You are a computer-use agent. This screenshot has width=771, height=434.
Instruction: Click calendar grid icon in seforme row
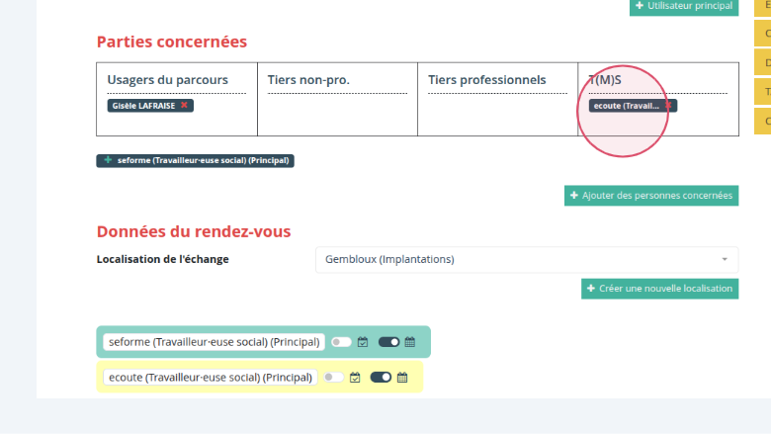[410, 342]
